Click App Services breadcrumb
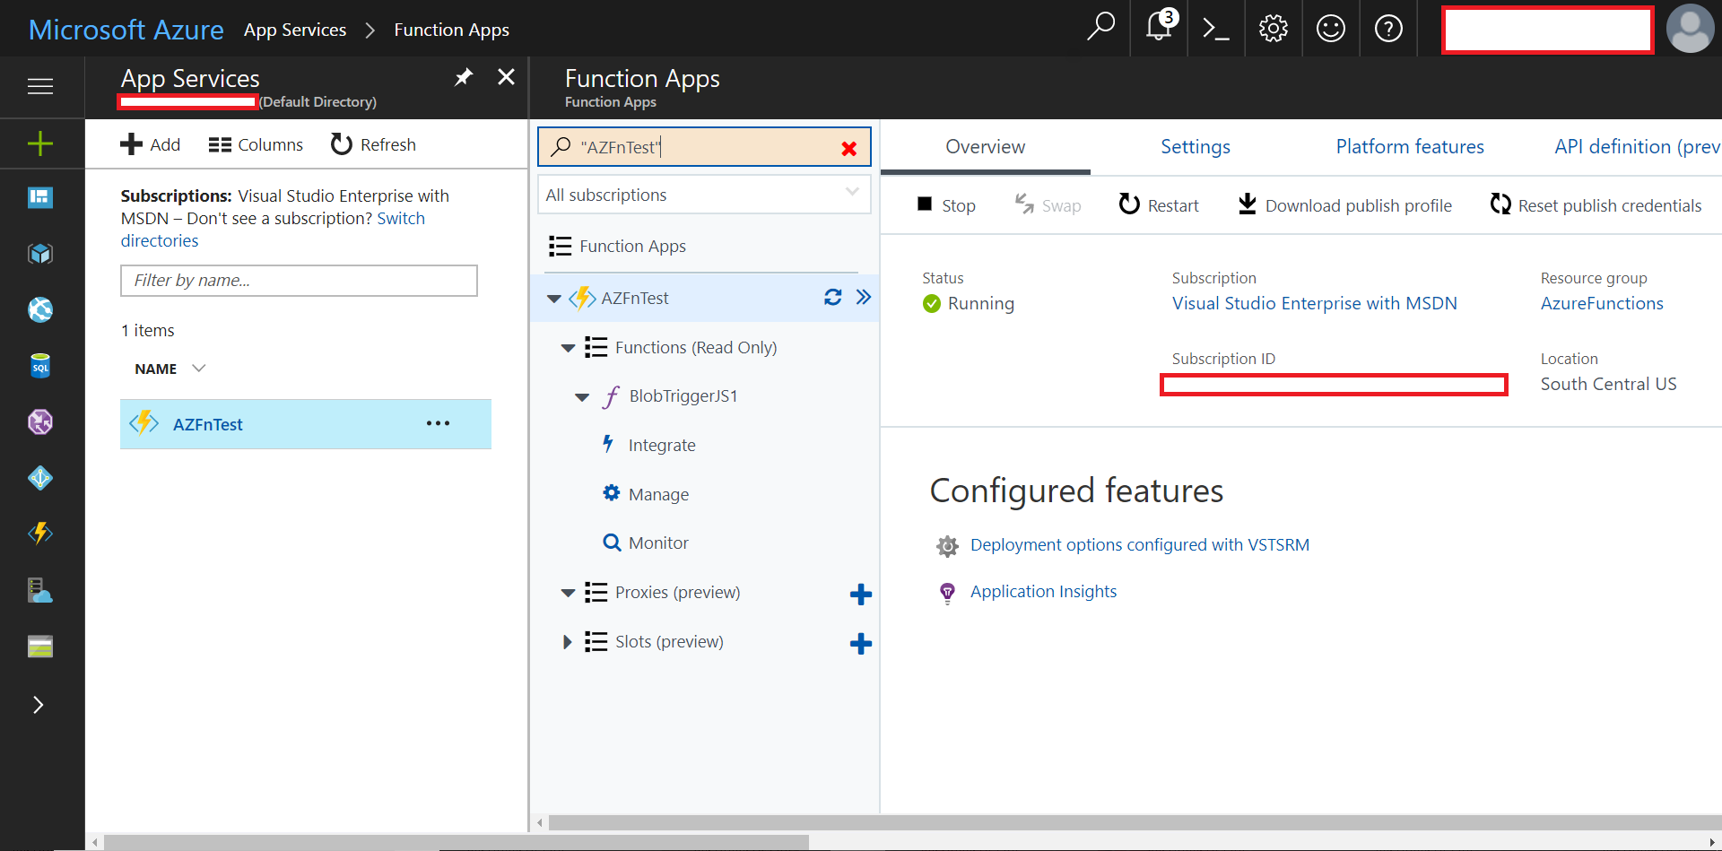This screenshot has height=851, width=1722. 295,30
